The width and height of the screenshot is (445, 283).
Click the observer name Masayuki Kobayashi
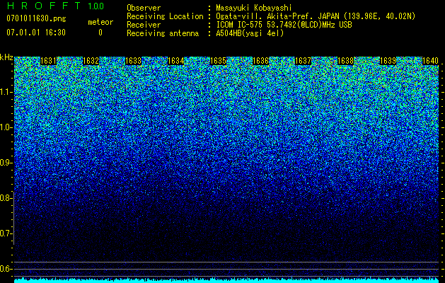(x=254, y=8)
